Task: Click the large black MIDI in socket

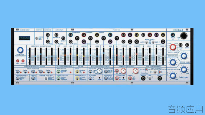Action: tap(184, 36)
